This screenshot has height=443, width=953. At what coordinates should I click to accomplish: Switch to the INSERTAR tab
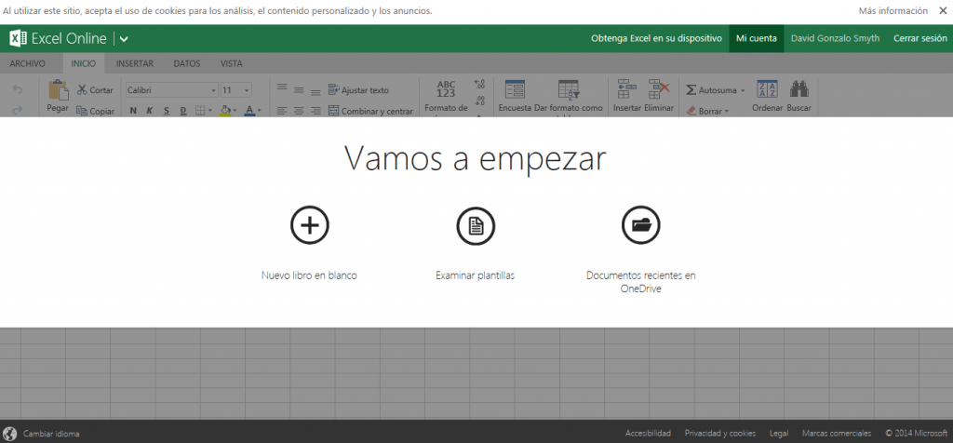(x=135, y=63)
